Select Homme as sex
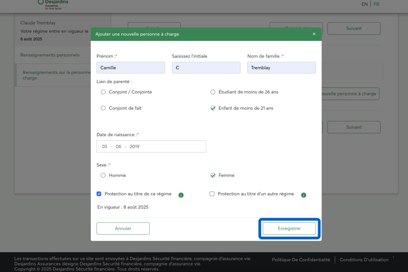408x272 pixels. (103, 175)
